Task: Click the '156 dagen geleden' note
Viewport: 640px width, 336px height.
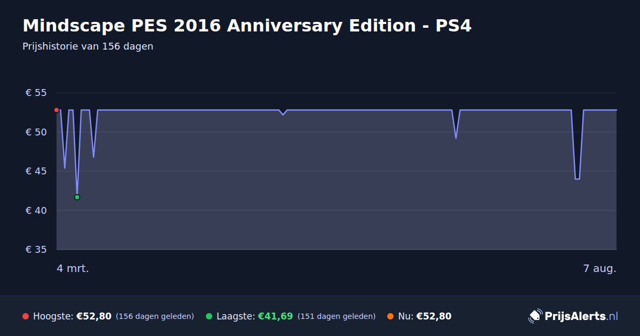Action: click(155, 316)
